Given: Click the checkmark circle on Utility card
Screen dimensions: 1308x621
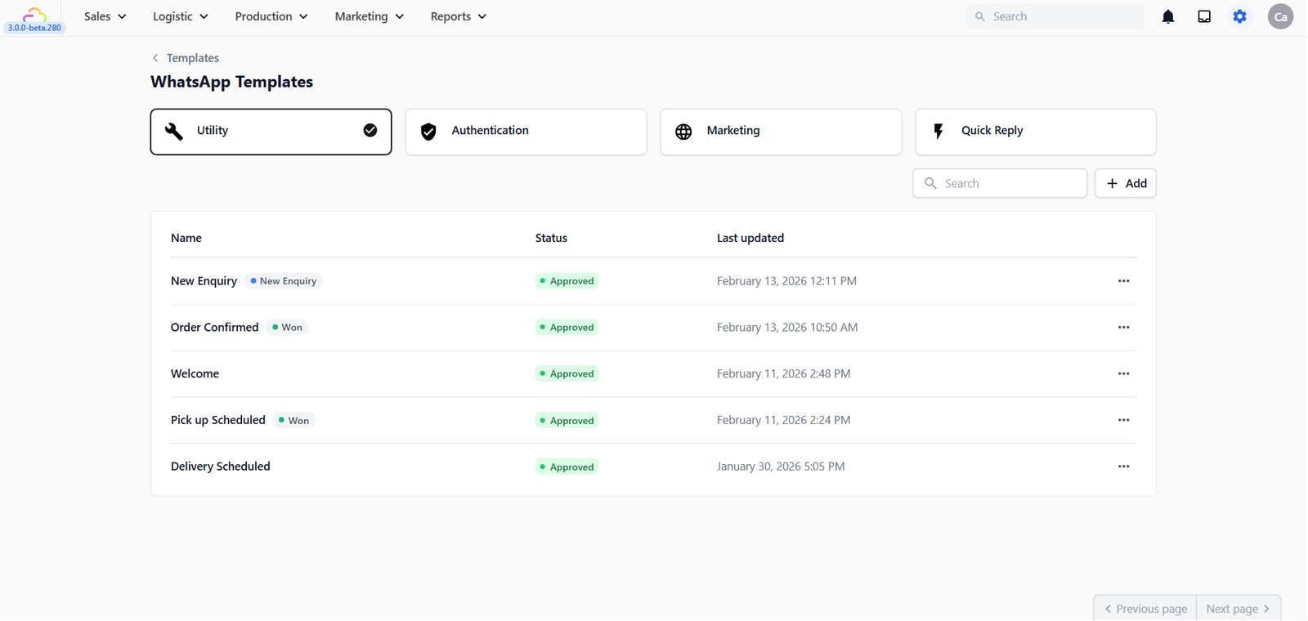Looking at the screenshot, I should tap(370, 130).
